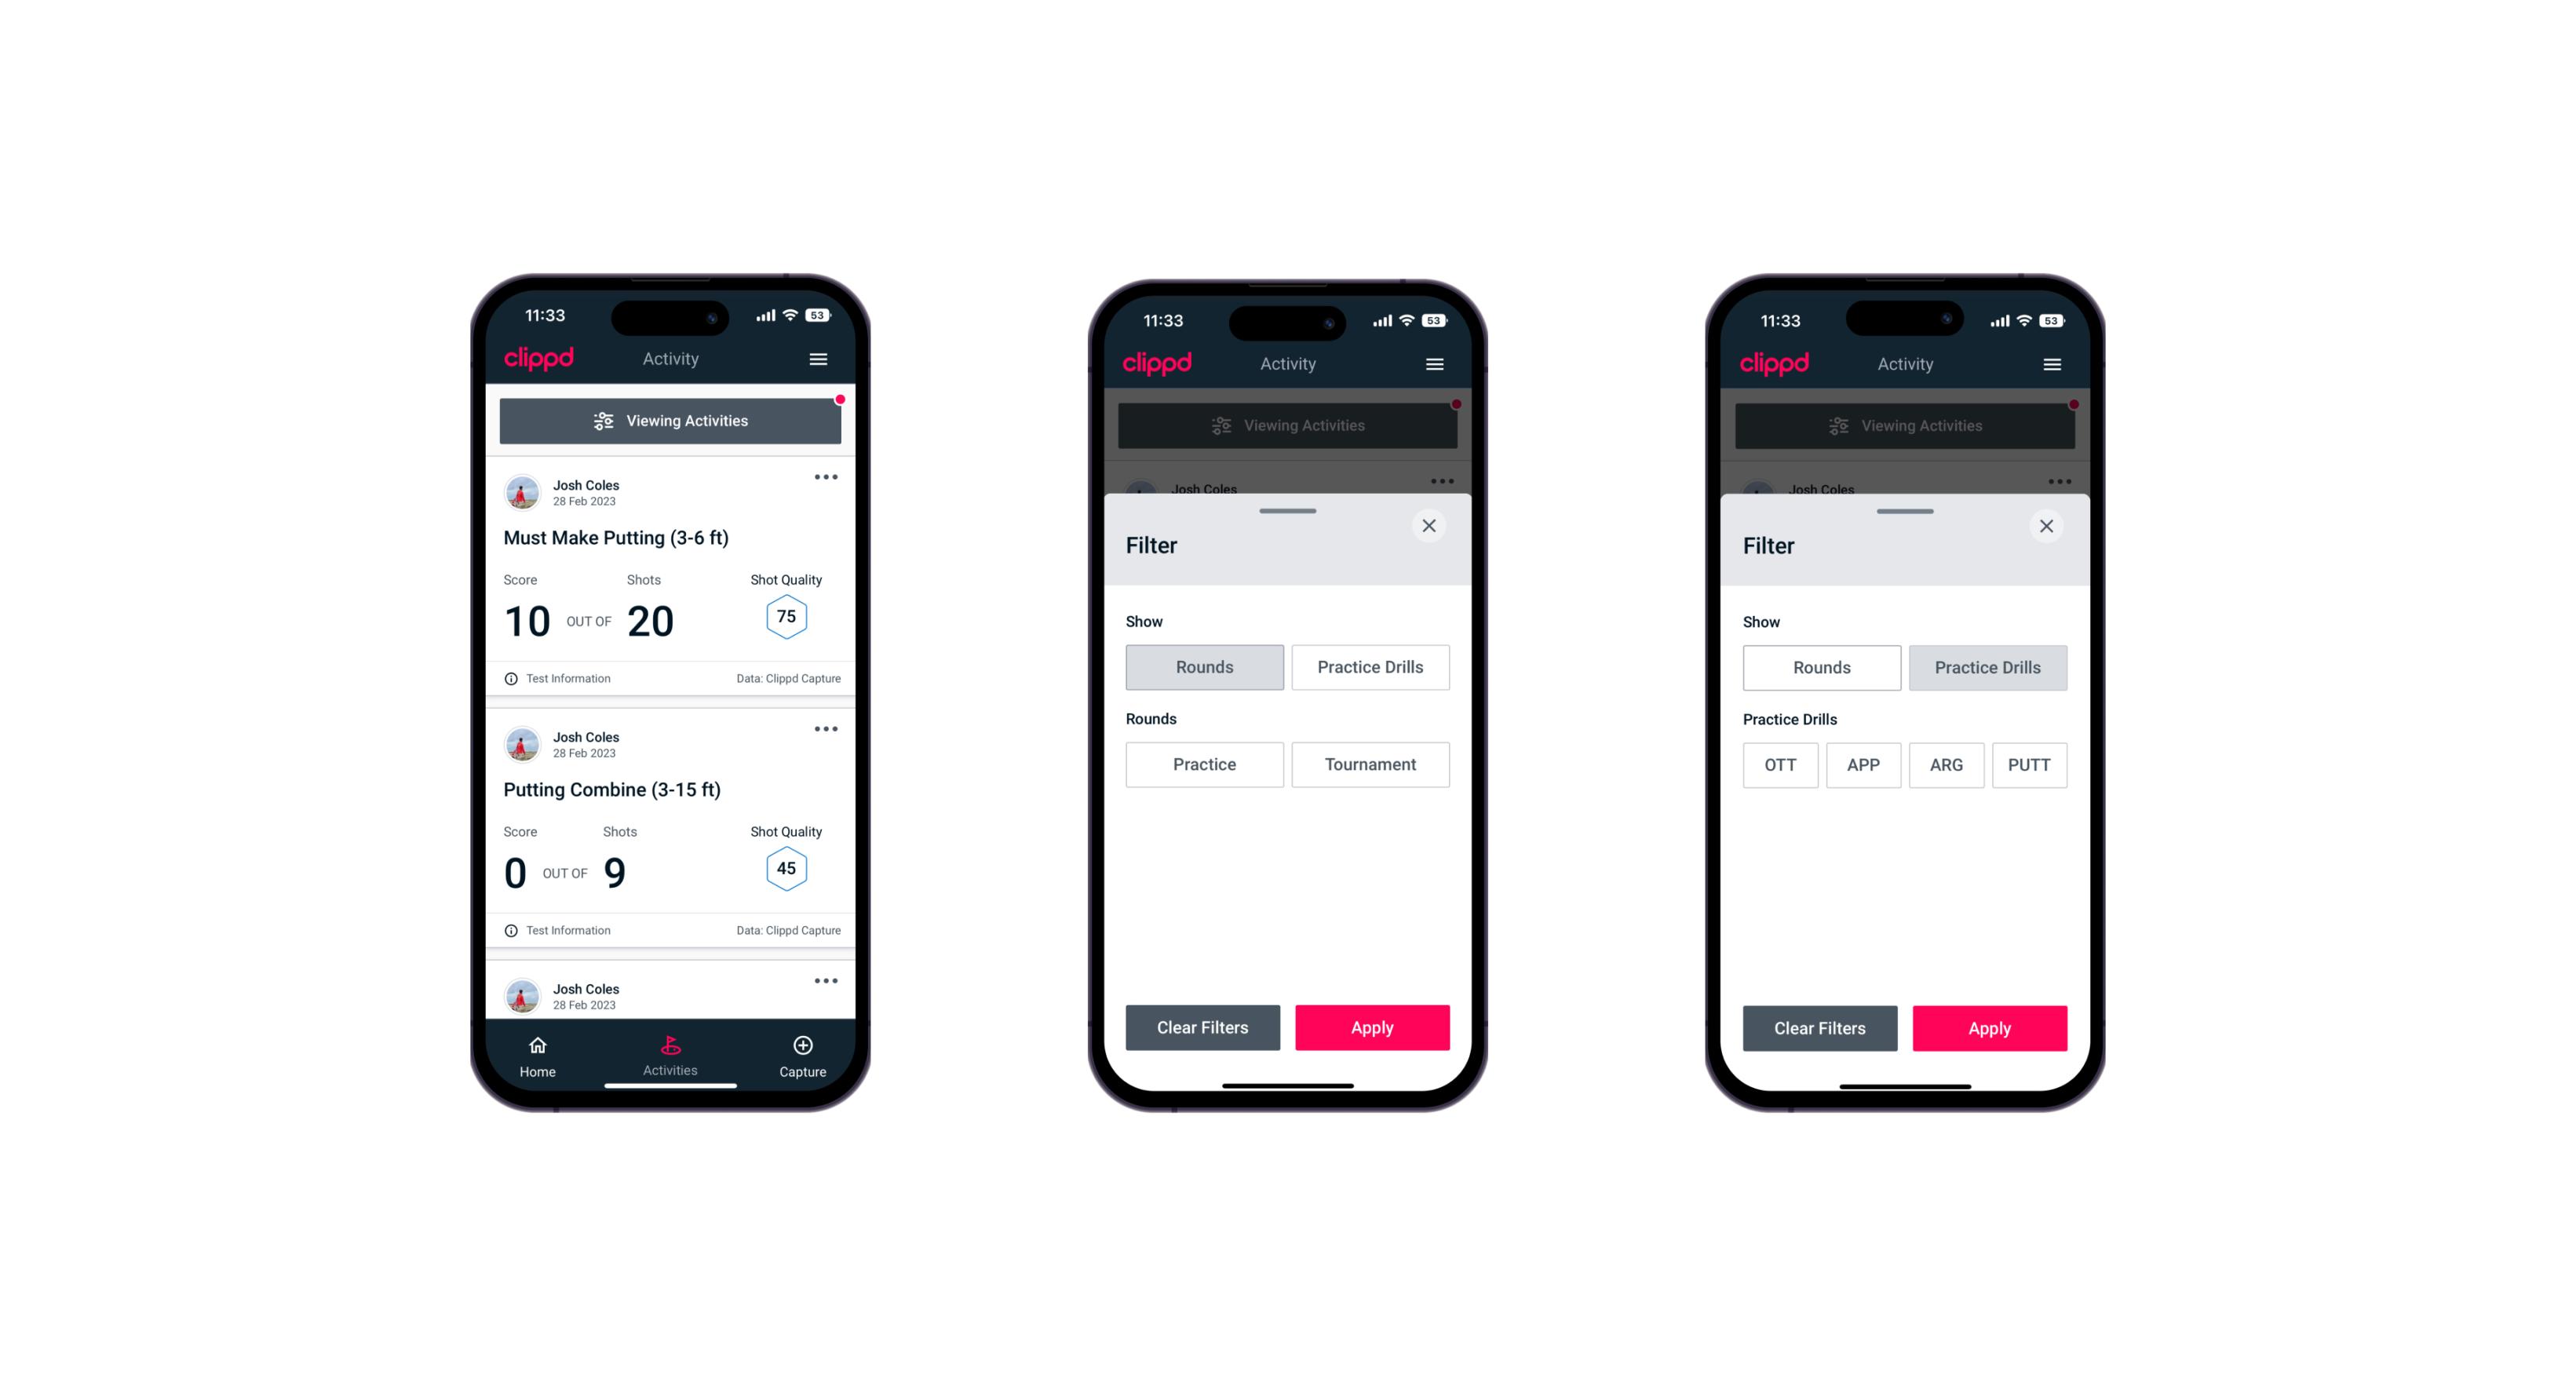Select the PUTT practice drill category
2576x1386 pixels.
pos(2030,764)
